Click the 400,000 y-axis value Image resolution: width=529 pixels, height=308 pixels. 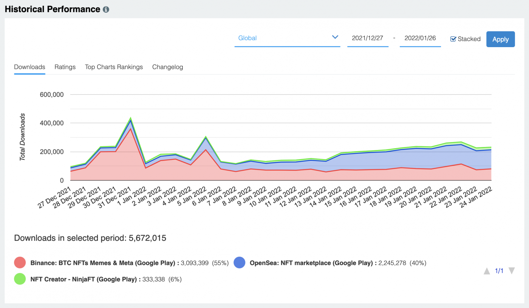(x=51, y=123)
